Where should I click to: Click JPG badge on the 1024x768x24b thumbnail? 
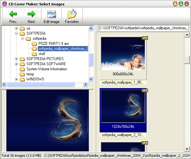(145, 90)
